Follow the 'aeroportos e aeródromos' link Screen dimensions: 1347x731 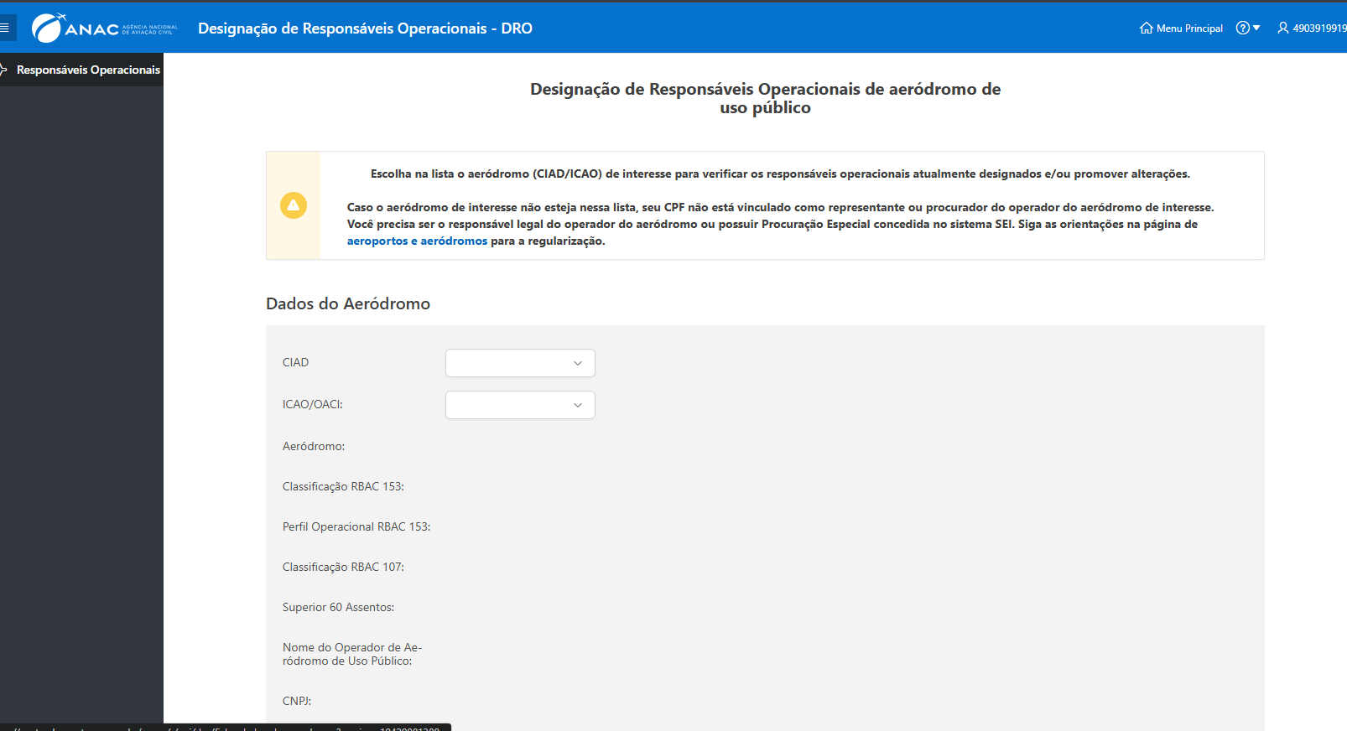[x=417, y=241]
